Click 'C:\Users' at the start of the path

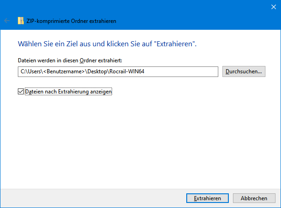point(31,72)
